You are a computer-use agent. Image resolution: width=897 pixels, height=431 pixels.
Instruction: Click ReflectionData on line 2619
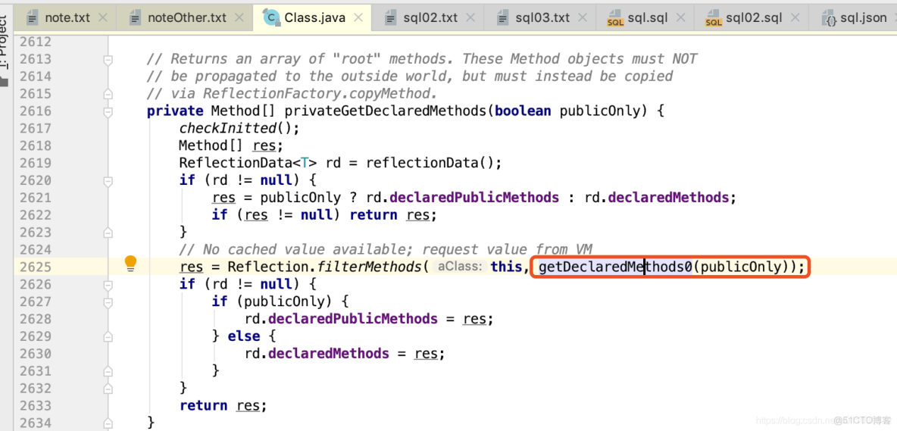tap(236, 163)
